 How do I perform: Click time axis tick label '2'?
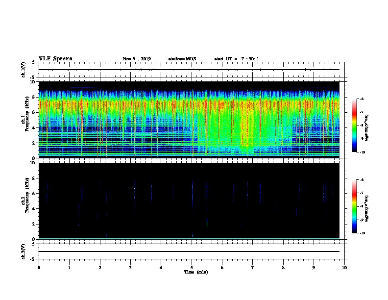tap(100, 268)
